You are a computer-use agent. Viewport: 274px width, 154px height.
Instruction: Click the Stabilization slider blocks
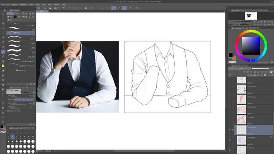click(24, 100)
